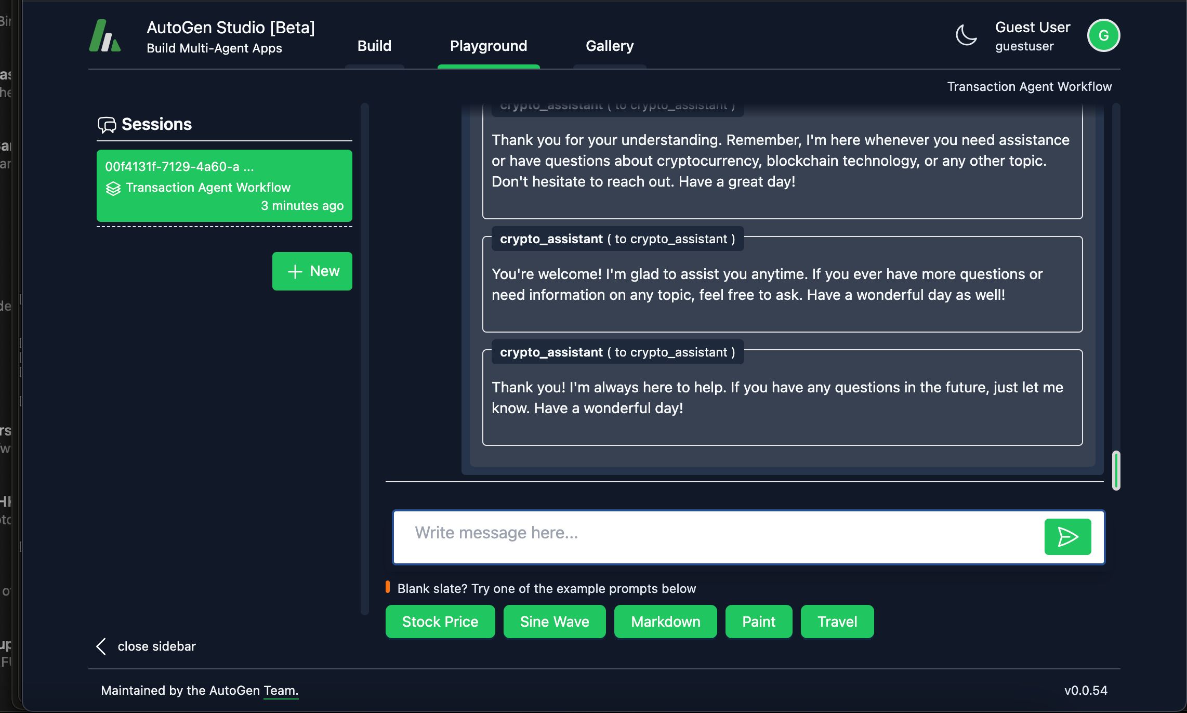Open the Guest User avatar menu
The height and width of the screenshot is (713, 1187).
[x=1103, y=35]
